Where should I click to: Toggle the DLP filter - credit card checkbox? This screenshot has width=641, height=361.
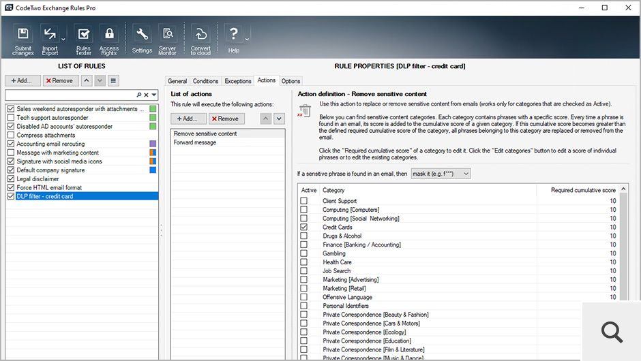(11, 196)
